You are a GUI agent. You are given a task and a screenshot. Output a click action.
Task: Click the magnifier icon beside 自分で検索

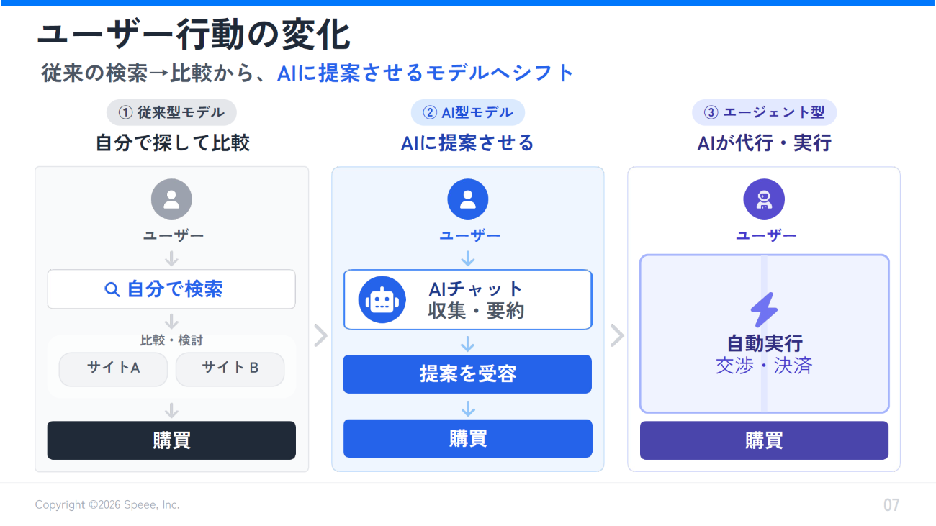coord(112,289)
